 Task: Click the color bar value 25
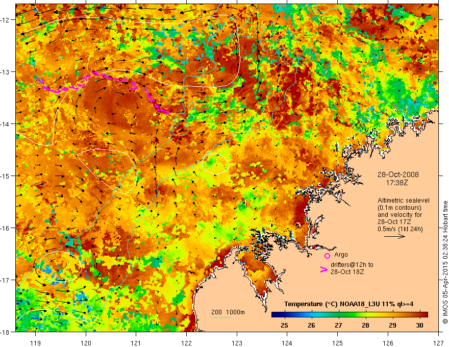284,325
